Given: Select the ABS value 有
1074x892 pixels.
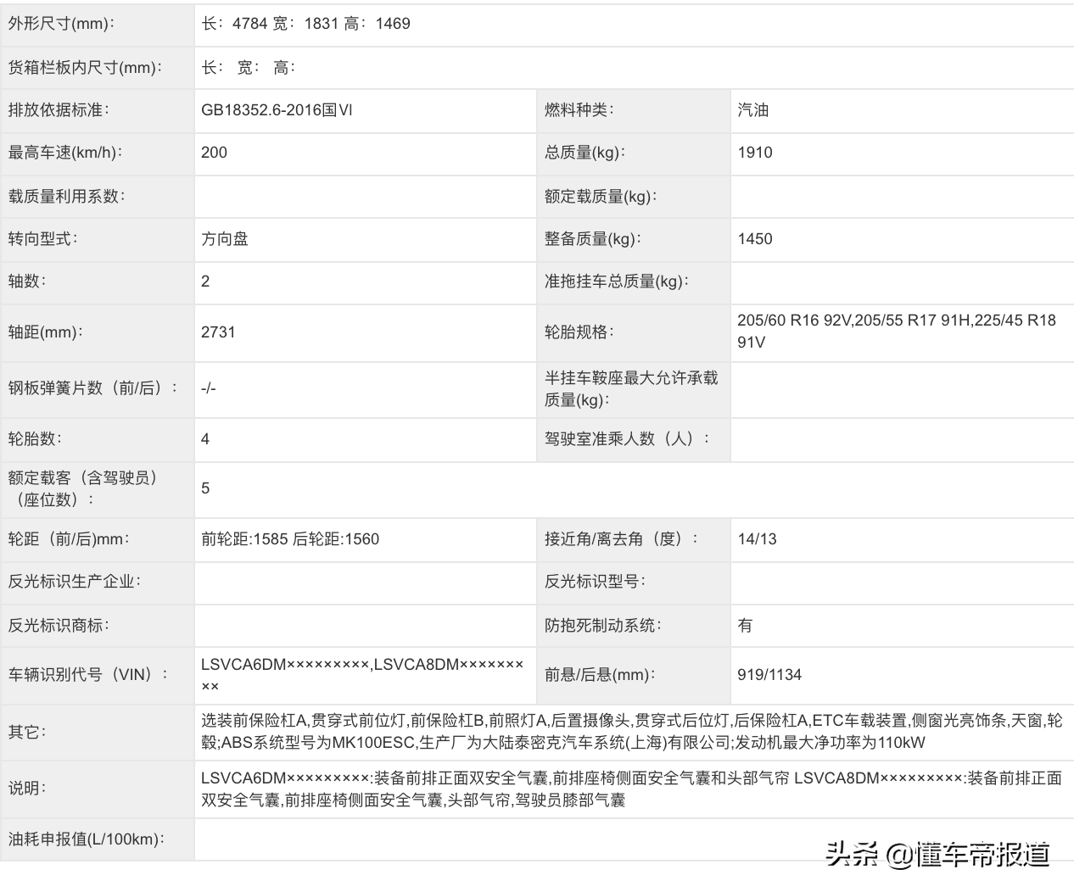Looking at the screenshot, I should (745, 626).
